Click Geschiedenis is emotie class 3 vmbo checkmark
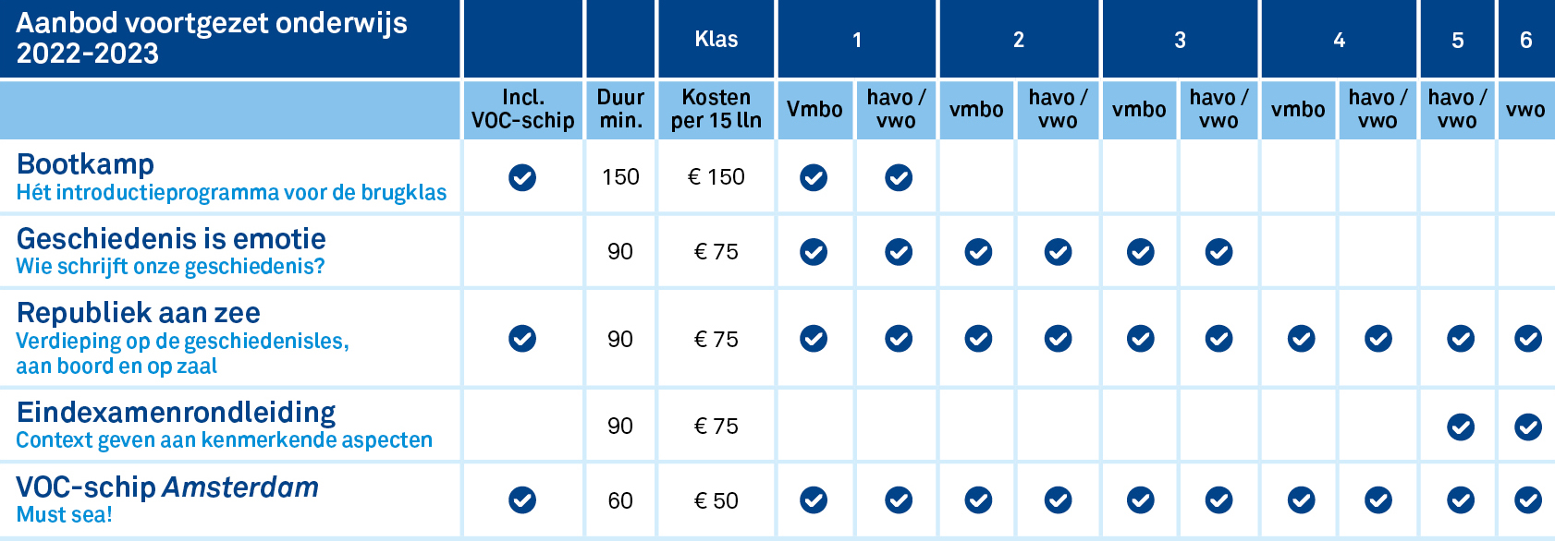The image size is (1555, 541). point(1141,252)
